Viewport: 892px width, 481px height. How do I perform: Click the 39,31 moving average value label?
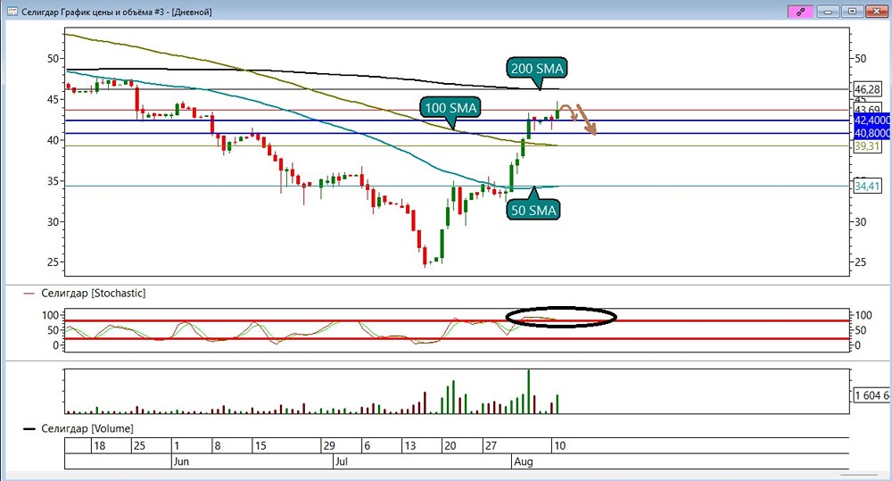point(867,146)
